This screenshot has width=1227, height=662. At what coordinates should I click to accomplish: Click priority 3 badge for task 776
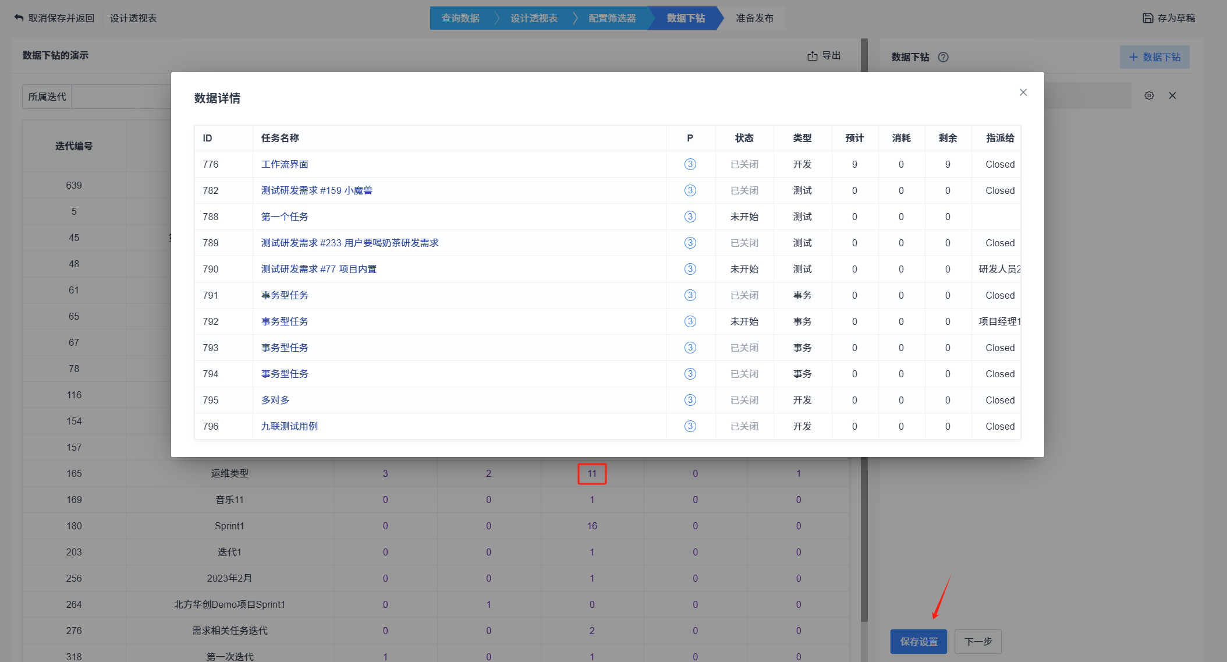(690, 164)
